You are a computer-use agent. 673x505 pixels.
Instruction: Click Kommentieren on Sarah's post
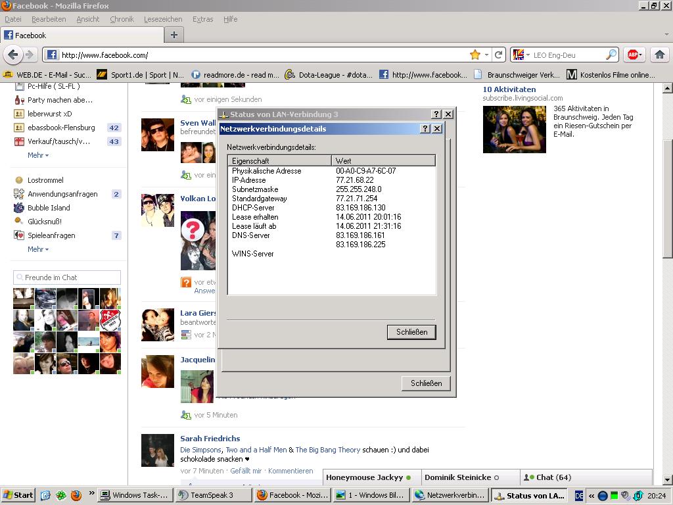pos(290,471)
